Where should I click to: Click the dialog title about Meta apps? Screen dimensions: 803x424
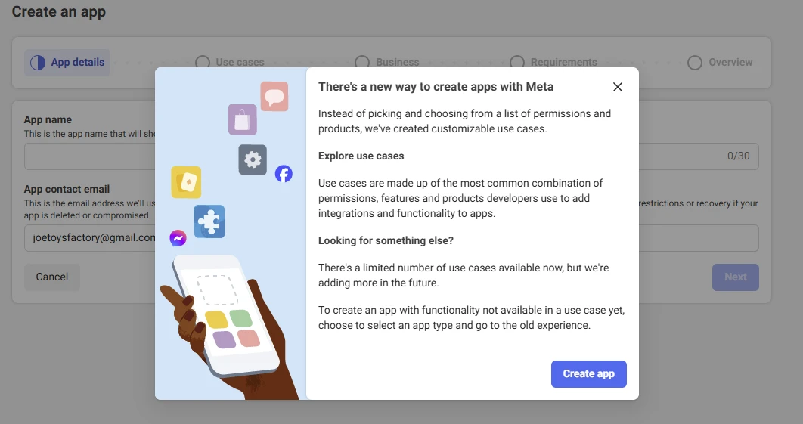pos(436,87)
